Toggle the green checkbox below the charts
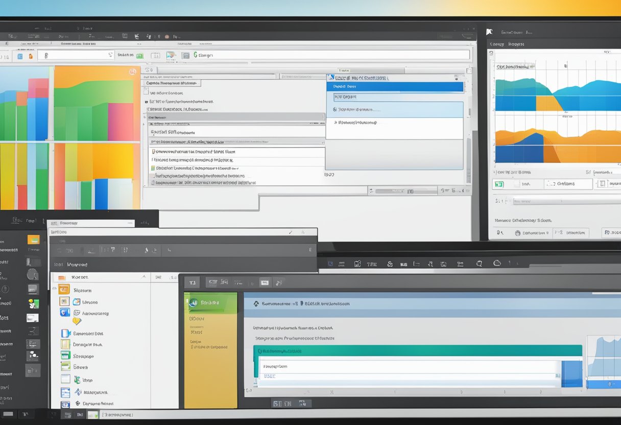The image size is (621, 425). pos(499,184)
